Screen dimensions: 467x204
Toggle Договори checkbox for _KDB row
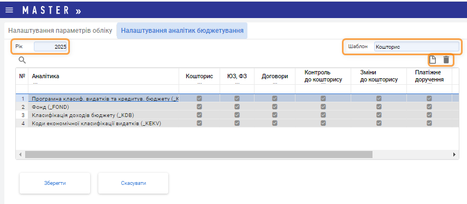[275, 115]
